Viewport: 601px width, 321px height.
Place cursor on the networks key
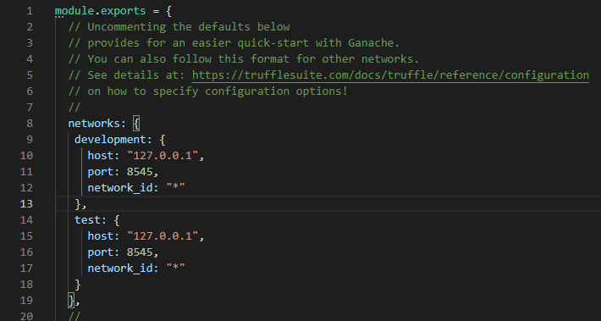94,123
